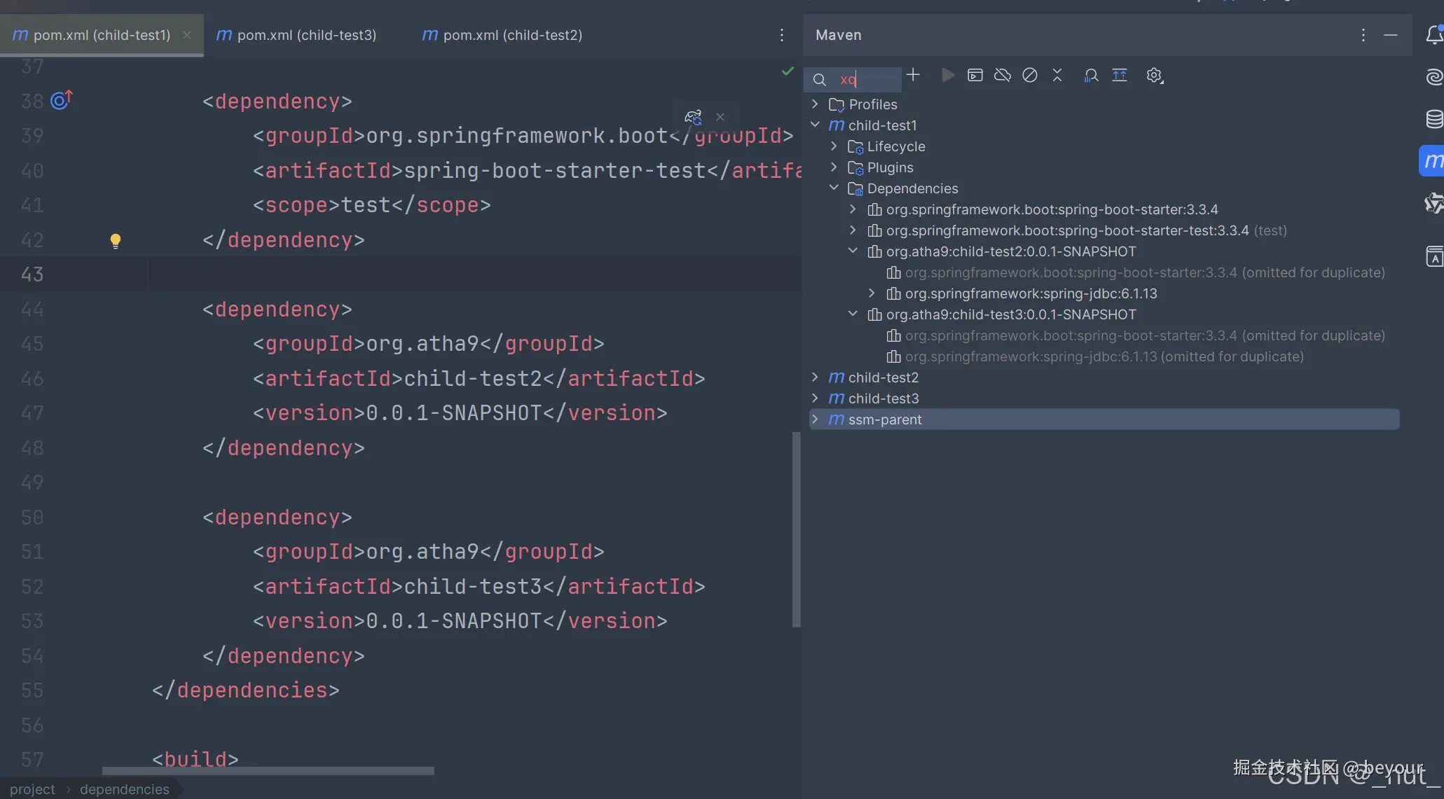Collapse the Dependencies folder node

[x=834, y=188]
